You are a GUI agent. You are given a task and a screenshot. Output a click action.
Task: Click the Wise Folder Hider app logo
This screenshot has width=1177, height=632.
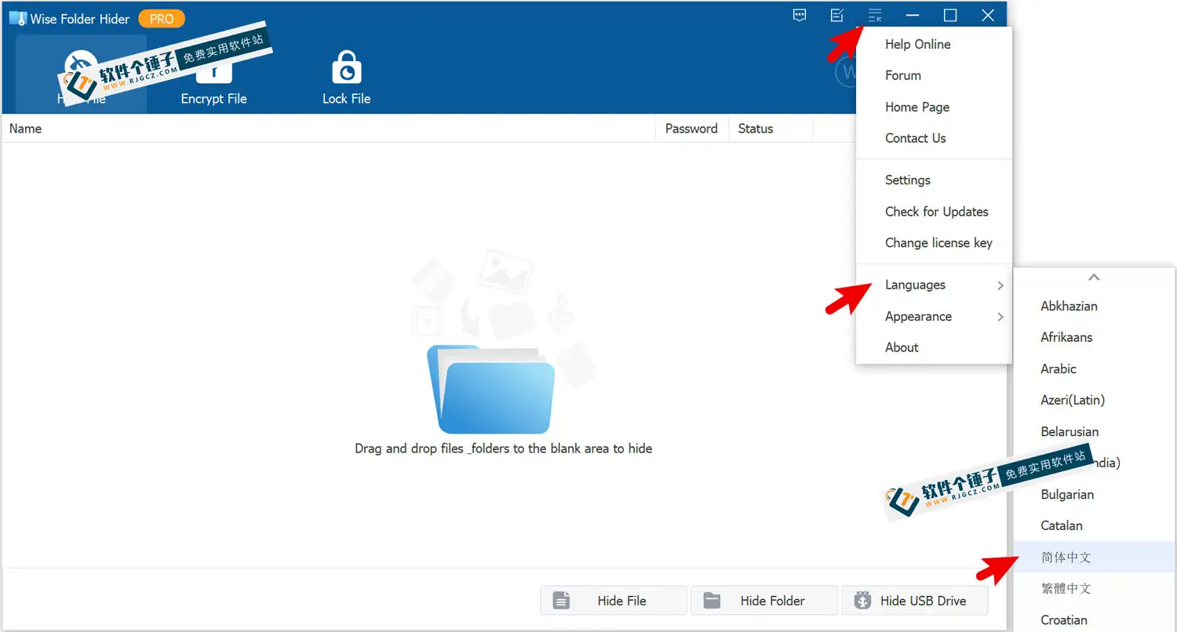(x=17, y=19)
